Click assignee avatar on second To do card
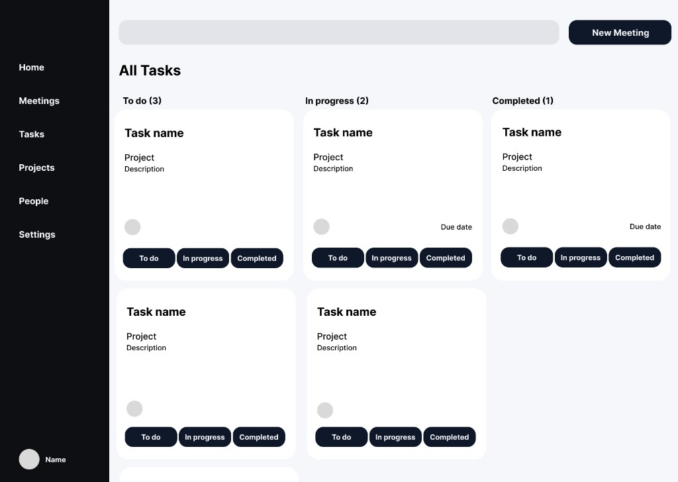This screenshot has width=678, height=482. (134, 409)
